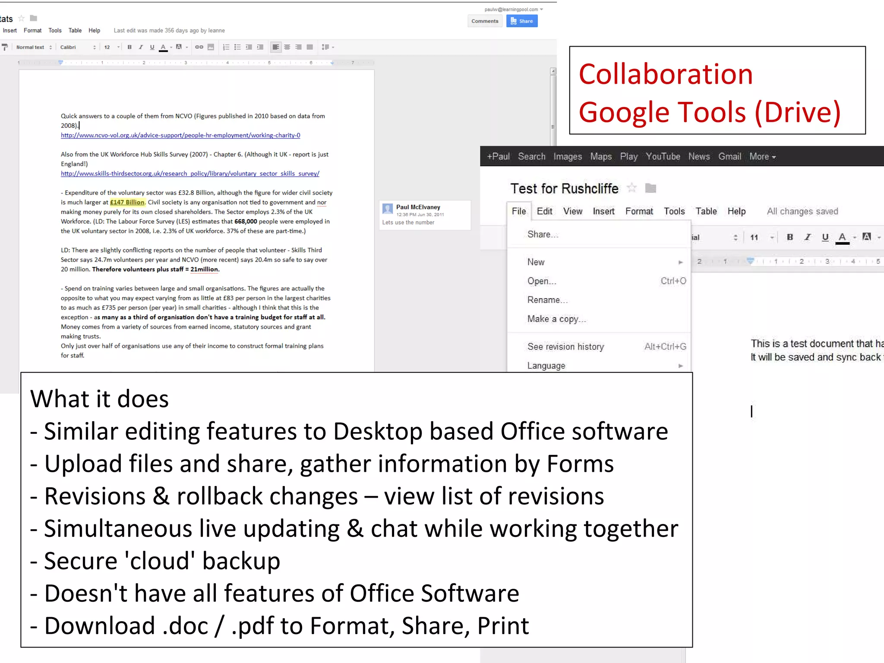Select center align icon
The width and height of the screenshot is (884, 663).
pos(287,47)
